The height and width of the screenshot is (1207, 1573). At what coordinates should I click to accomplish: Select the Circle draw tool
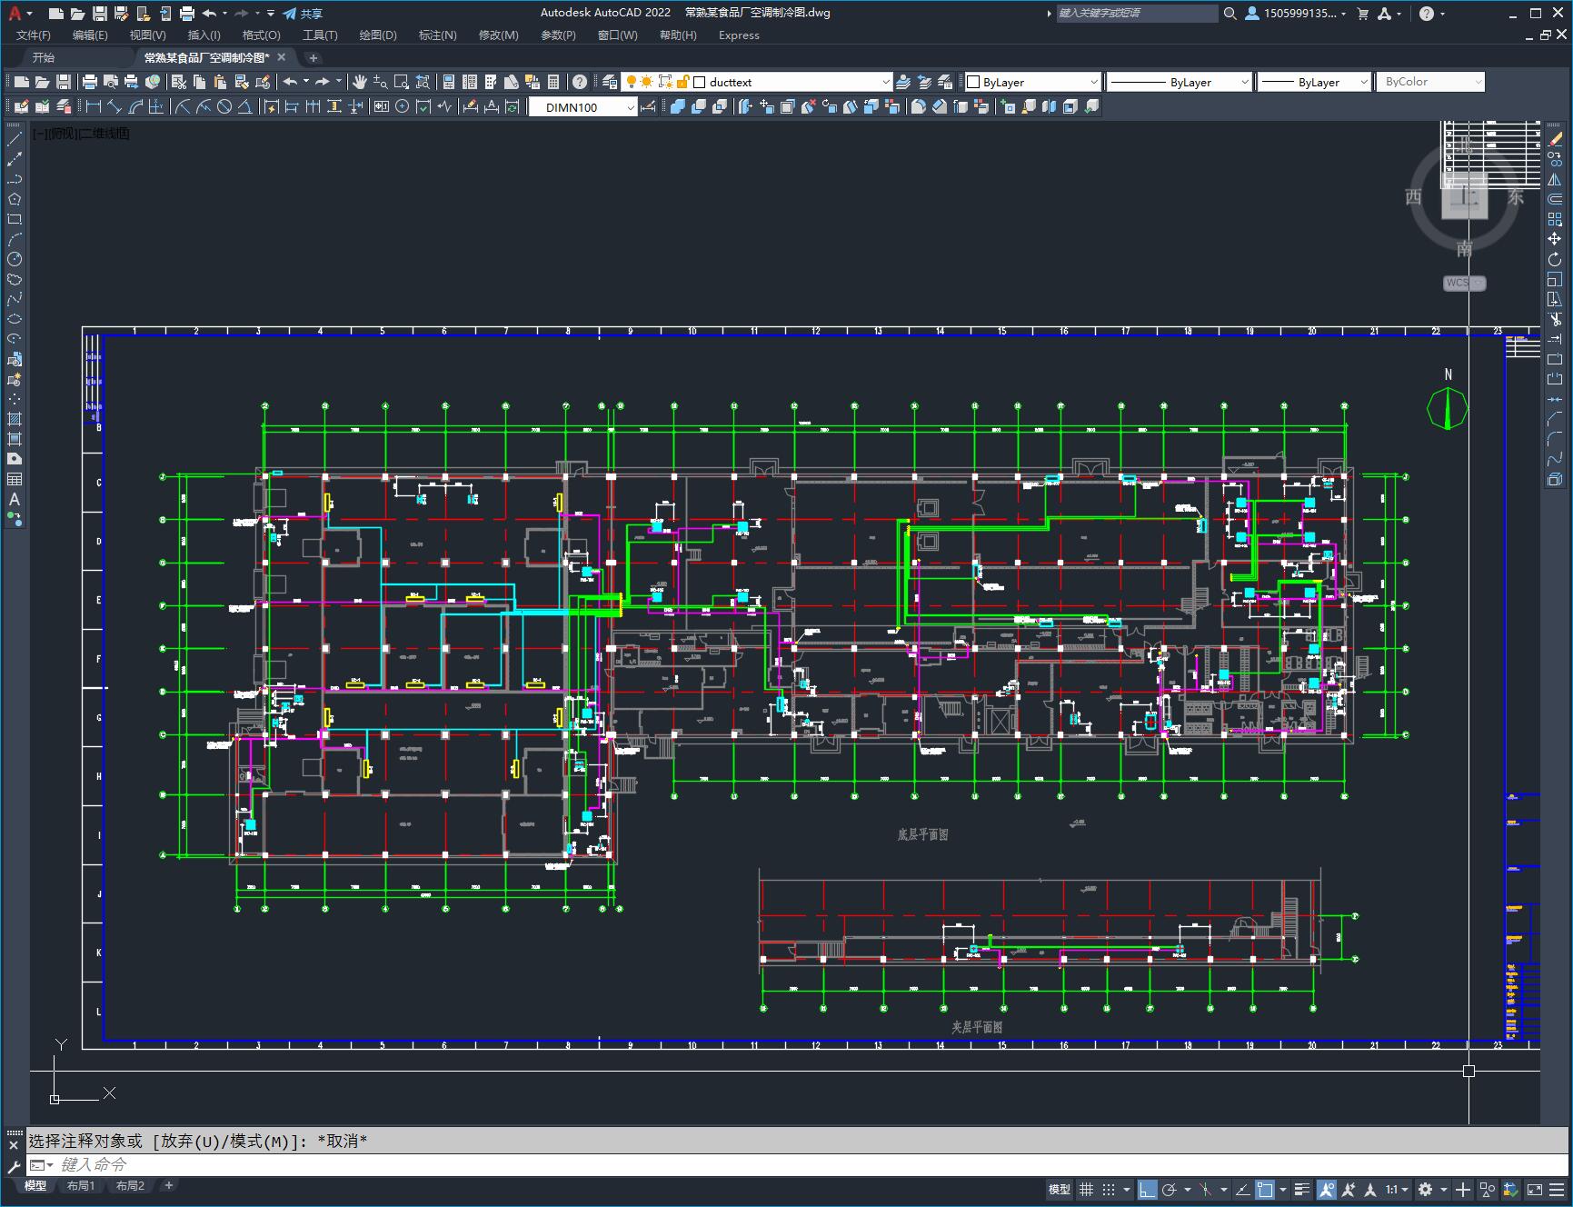click(15, 260)
